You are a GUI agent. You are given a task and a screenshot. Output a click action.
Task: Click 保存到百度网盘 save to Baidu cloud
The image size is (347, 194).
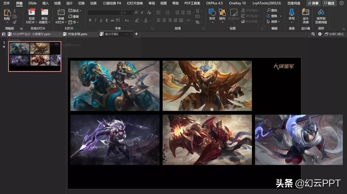click(x=321, y=16)
